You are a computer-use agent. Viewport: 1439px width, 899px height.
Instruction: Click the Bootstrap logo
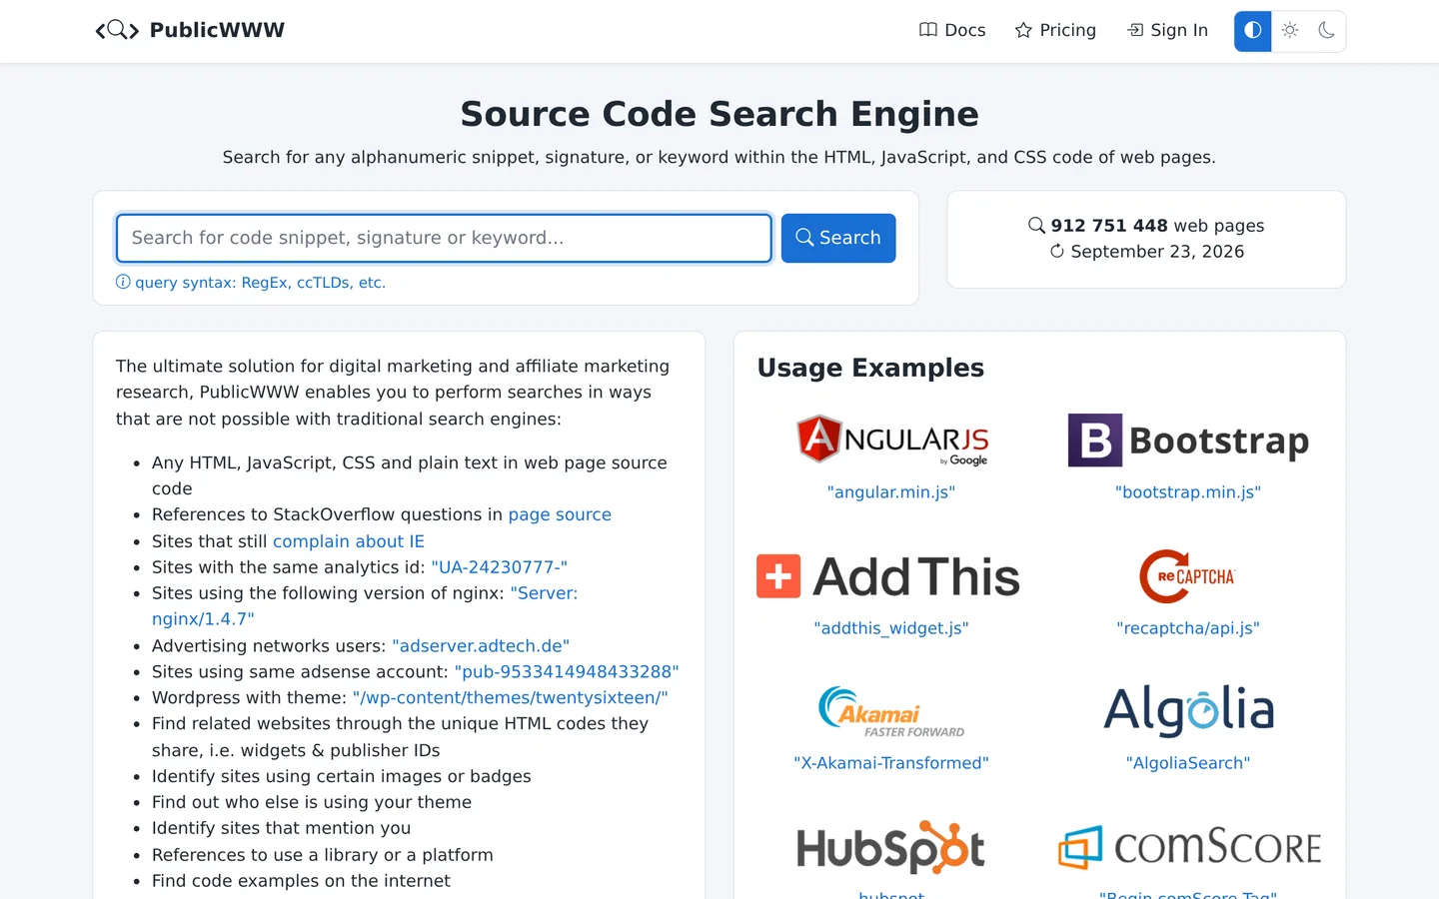coord(1188,440)
